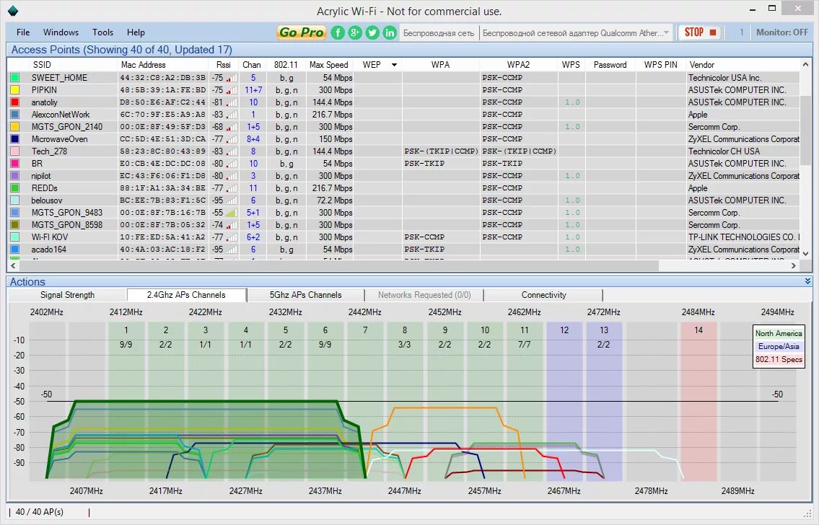Open the WEP column sort dropdown arrow

tap(395, 65)
